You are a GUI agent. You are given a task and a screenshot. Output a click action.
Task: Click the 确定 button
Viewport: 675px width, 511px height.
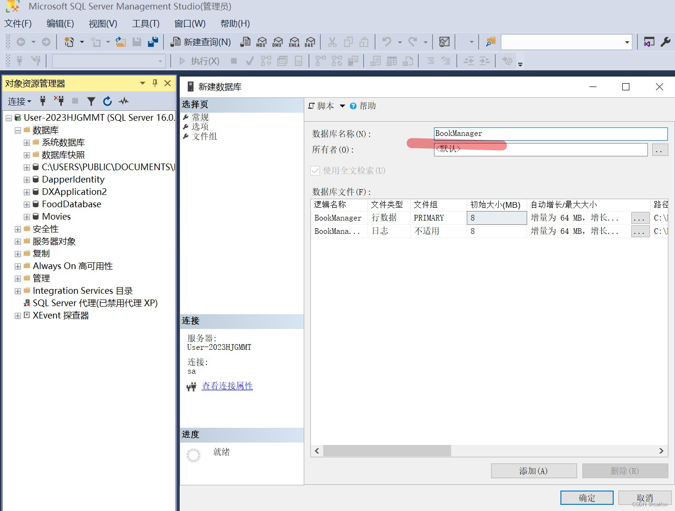[x=587, y=498]
